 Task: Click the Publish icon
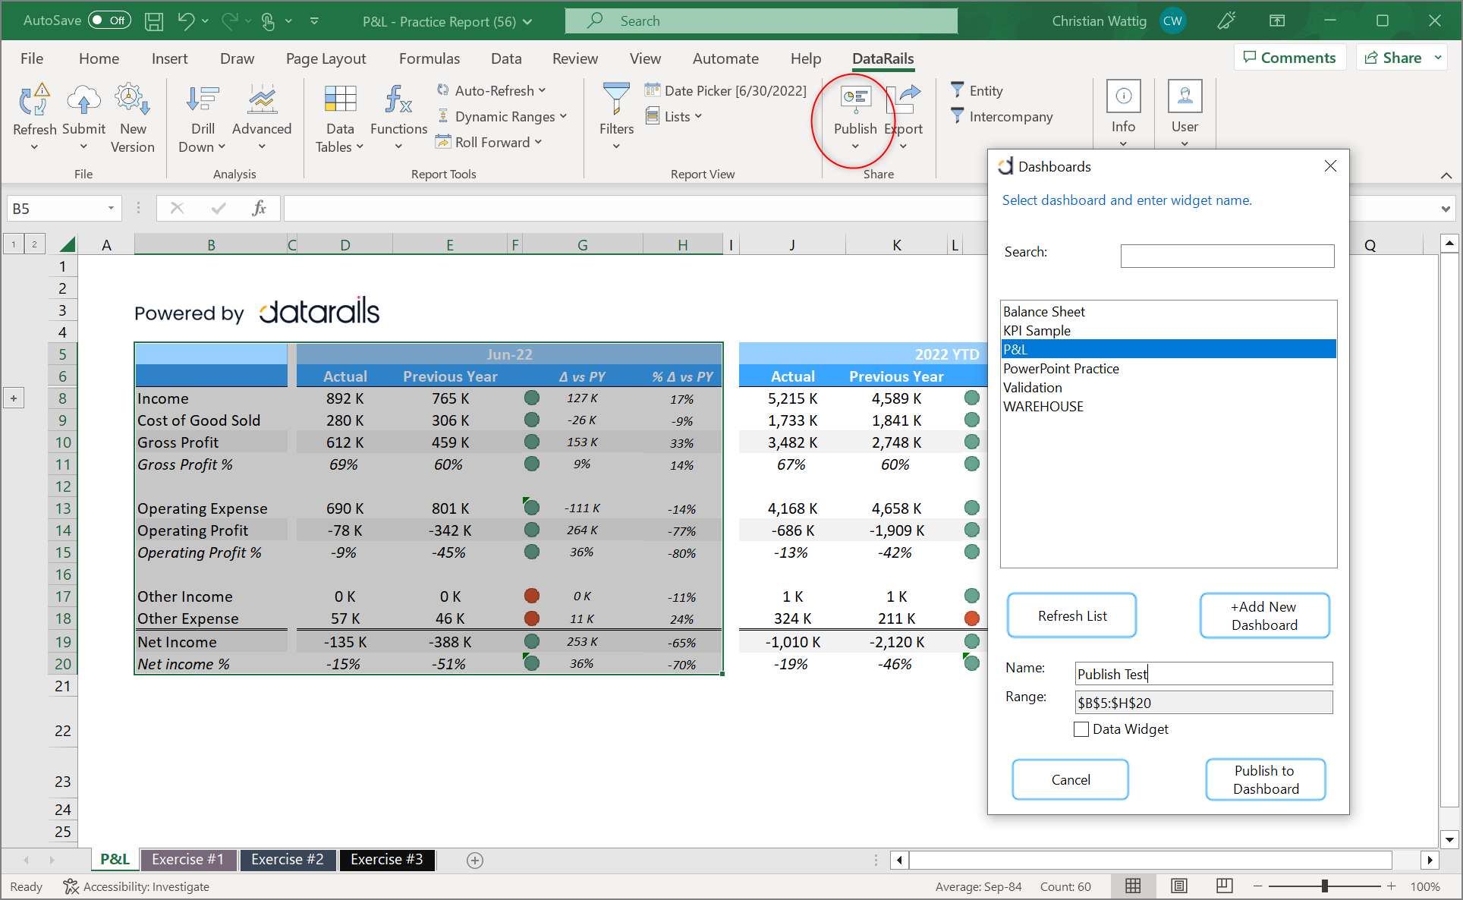pos(855,99)
